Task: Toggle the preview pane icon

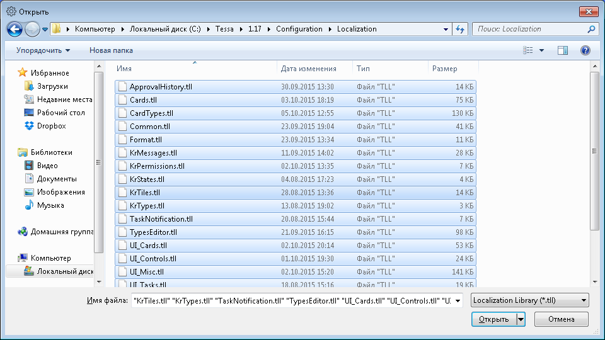Action: point(563,50)
